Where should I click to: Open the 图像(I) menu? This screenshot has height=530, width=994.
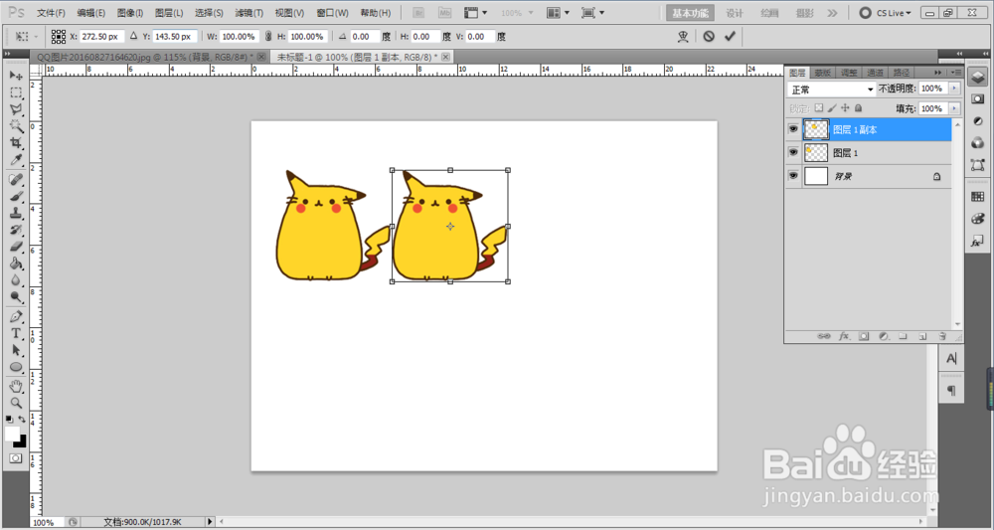130,13
